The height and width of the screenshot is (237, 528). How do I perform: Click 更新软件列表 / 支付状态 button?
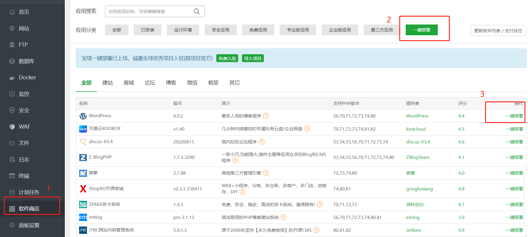[498, 31]
